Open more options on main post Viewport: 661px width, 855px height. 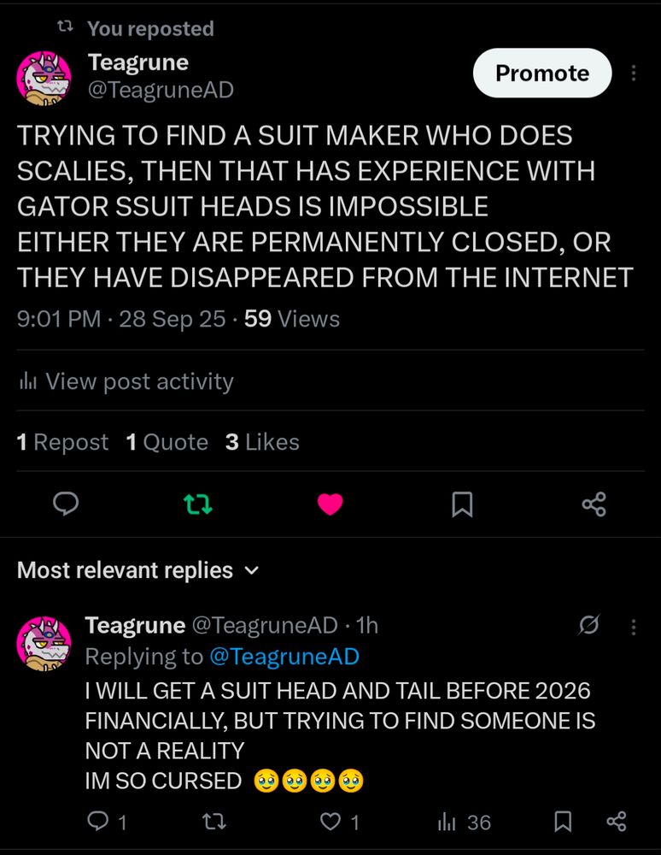click(634, 74)
